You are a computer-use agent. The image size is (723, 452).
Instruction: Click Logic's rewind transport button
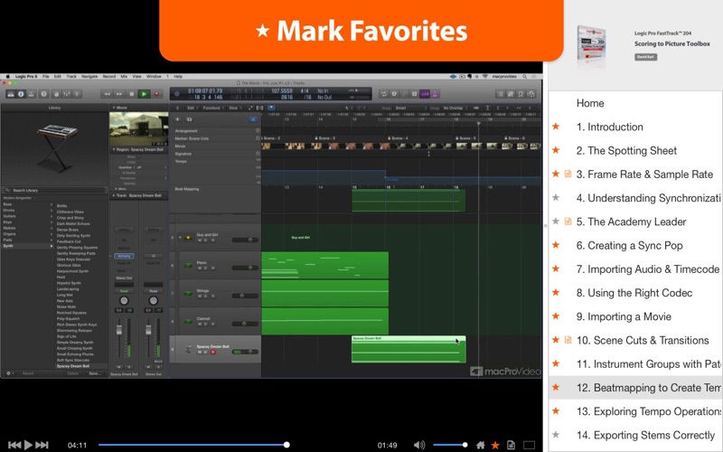click(107, 94)
